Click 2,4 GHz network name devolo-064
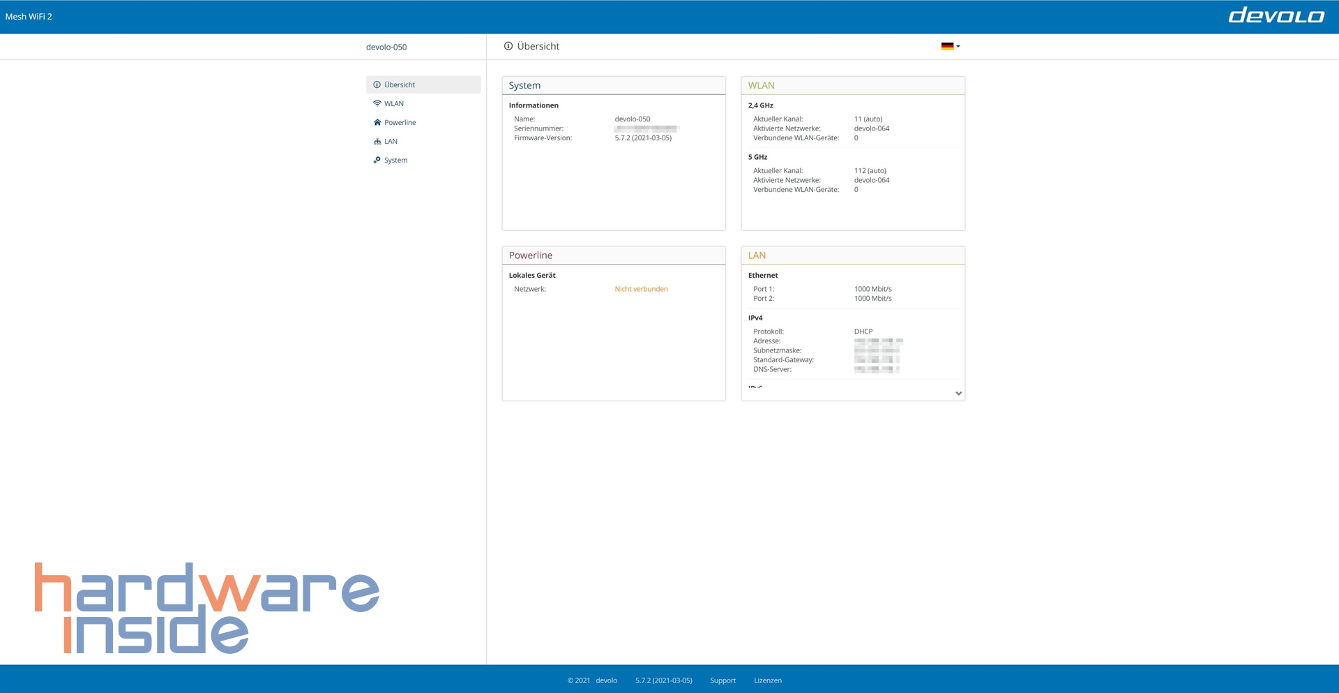Image resolution: width=1339 pixels, height=693 pixels. pyautogui.click(x=872, y=128)
